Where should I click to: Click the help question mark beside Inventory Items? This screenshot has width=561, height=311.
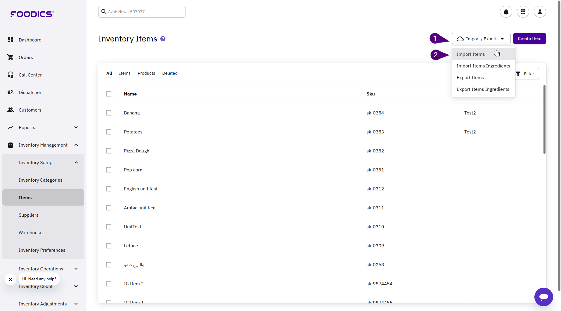click(x=163, y=39)
